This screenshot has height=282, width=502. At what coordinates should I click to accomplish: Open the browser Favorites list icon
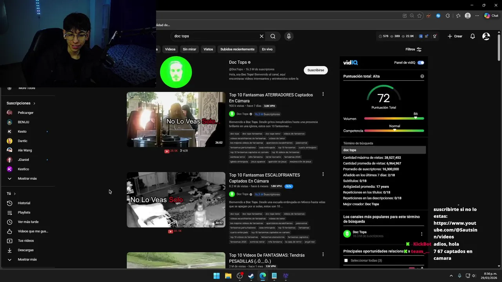click(458, 16)
